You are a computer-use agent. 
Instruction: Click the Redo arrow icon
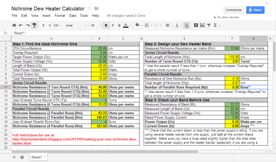27,26
